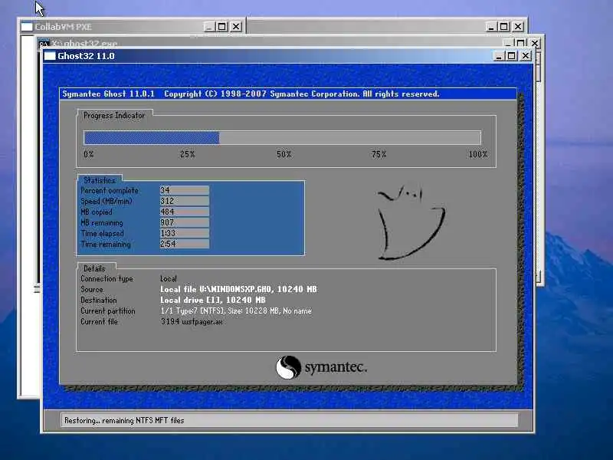Minimize the Ghost32 11.0 window

(x=499, y=56)
